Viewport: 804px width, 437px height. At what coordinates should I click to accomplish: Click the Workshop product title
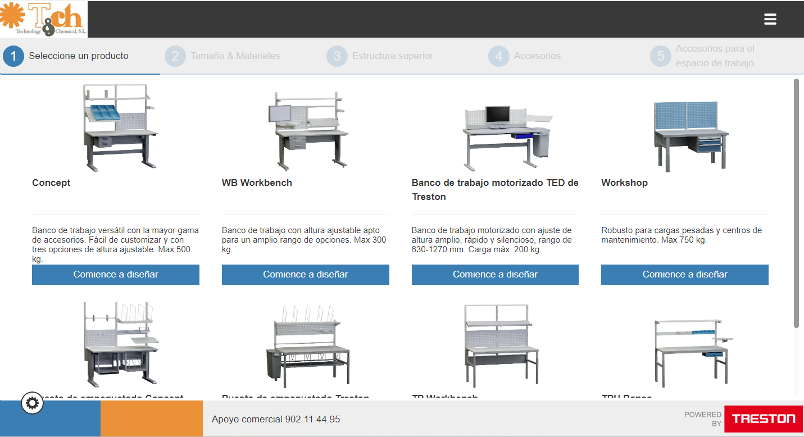click(624, 183)
